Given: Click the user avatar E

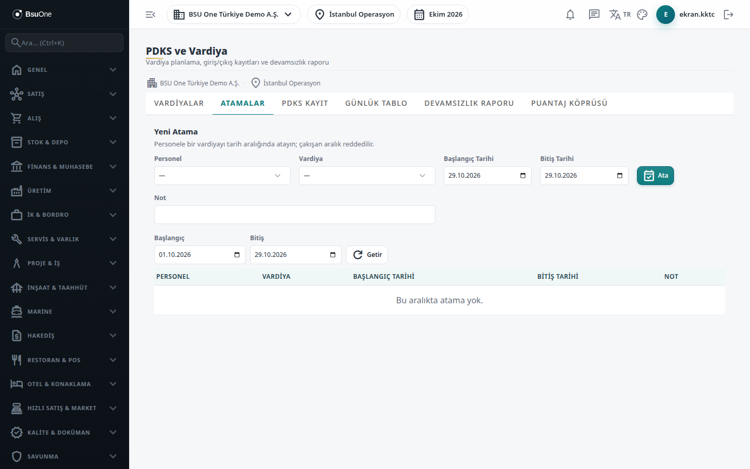Looking at the screenshot, I should tap(666, 15).
